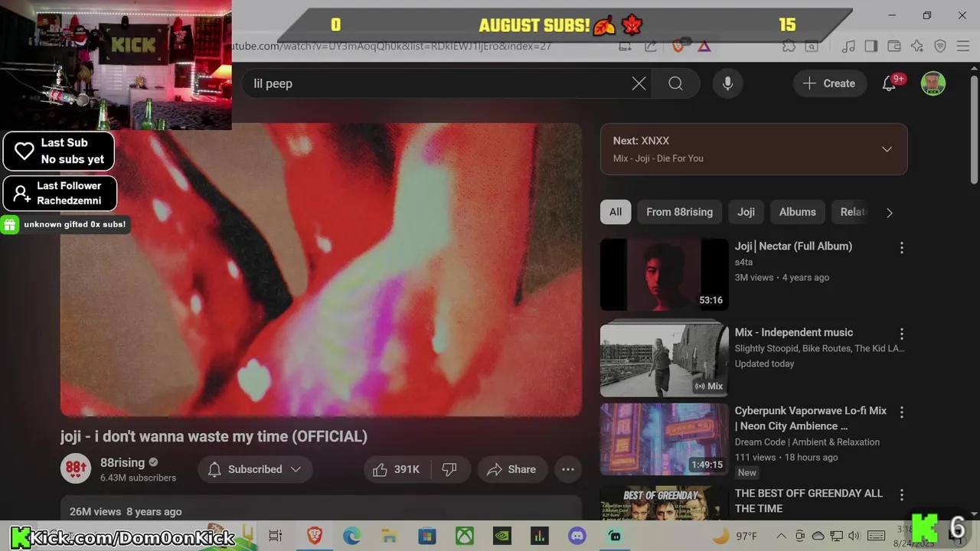Click the 26M views description box
This screenshot has height=551, width=980.
click(322, 508)
